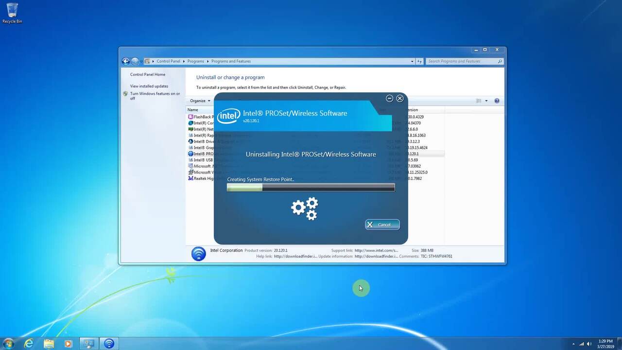Open View installed updates link
This screenshot has height=350, width=622.
(149, 86)
